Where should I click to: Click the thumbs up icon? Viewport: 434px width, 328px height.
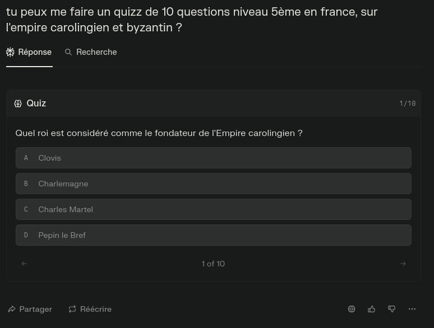click(372, 309)
